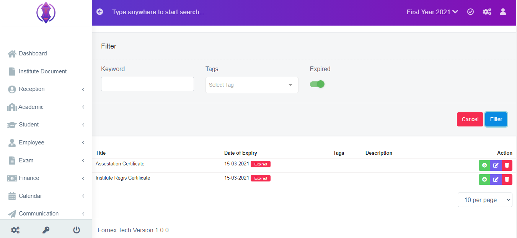Open the gears icon in sidebar footer
The width and height of the screenshot is (517, 238).
click(x=15, y=230)
